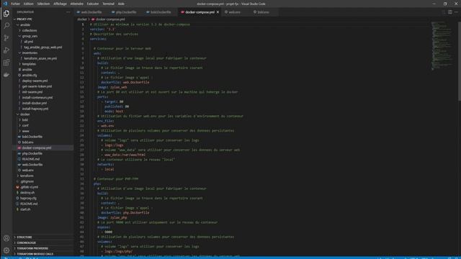Switch to the bdd.env tab

263,12
